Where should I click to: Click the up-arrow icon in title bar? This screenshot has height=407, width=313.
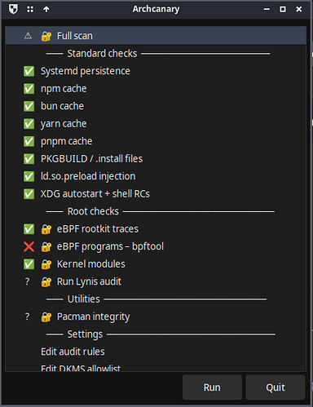point(46,10)
